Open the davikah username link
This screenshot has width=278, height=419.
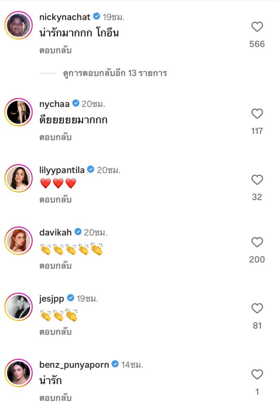point(56,232)
